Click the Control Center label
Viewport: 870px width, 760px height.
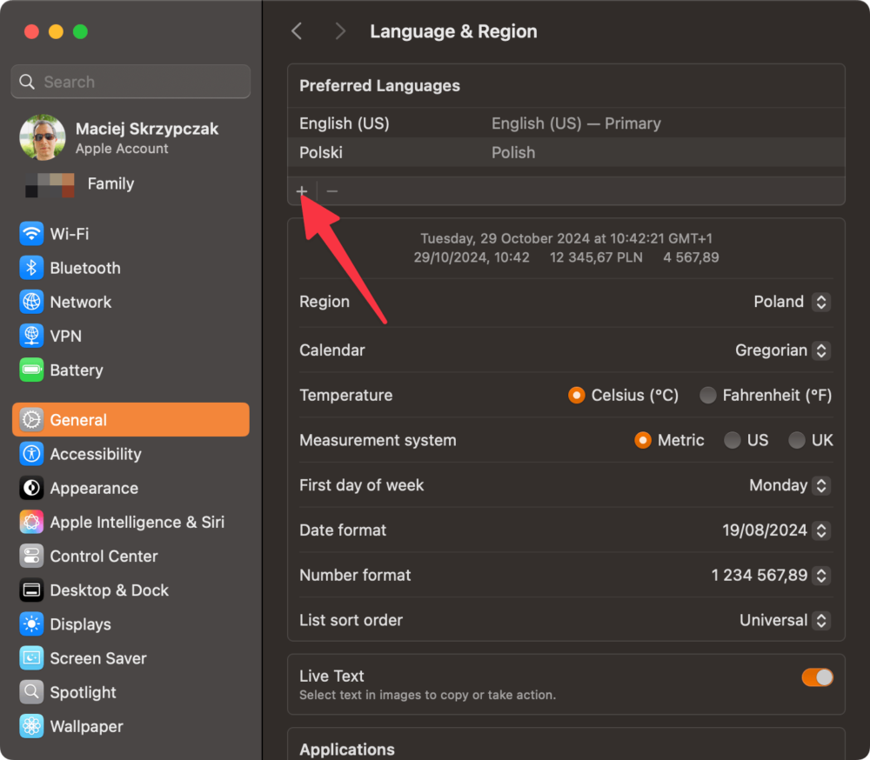(104, 557)
